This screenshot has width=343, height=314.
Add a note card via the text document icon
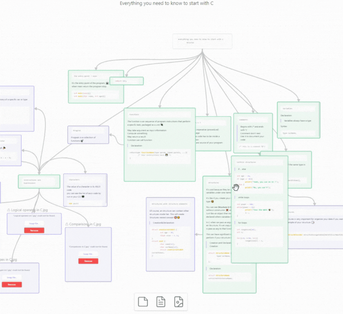160,302
